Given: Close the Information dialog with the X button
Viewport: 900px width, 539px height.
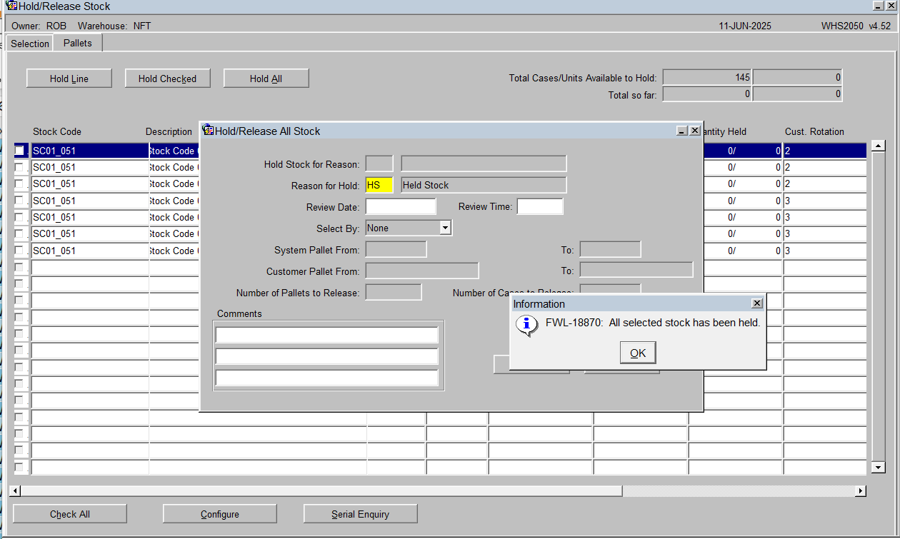Looking at the screenshot, I should click(x=757, y=303).
